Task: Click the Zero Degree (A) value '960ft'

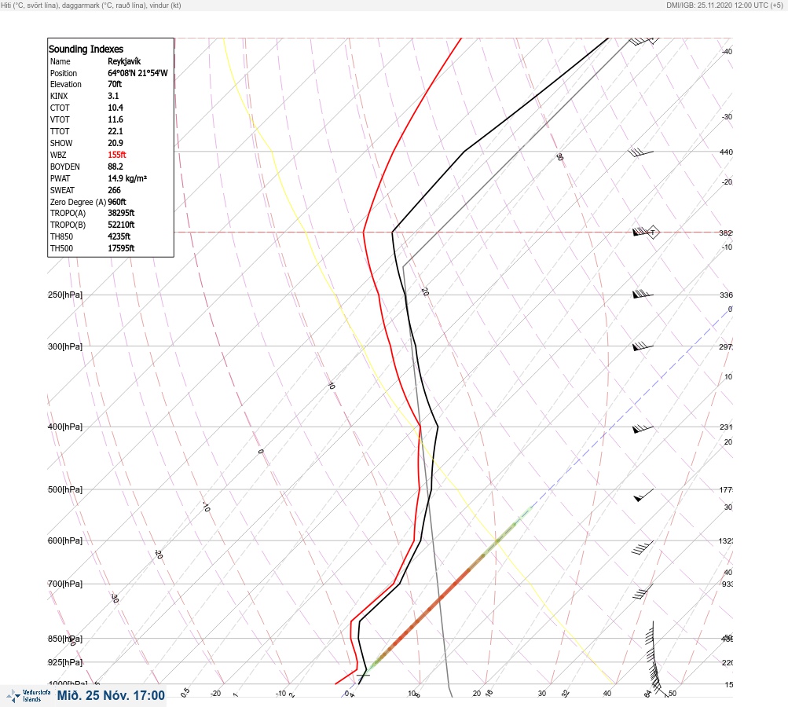Action: click(x=116, y=202)
